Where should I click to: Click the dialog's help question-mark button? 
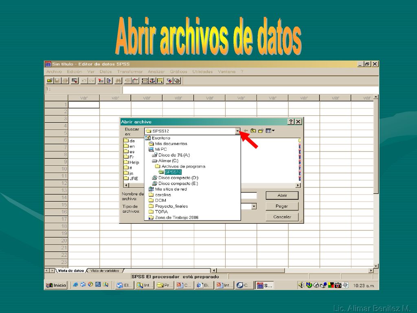[291, 121]
